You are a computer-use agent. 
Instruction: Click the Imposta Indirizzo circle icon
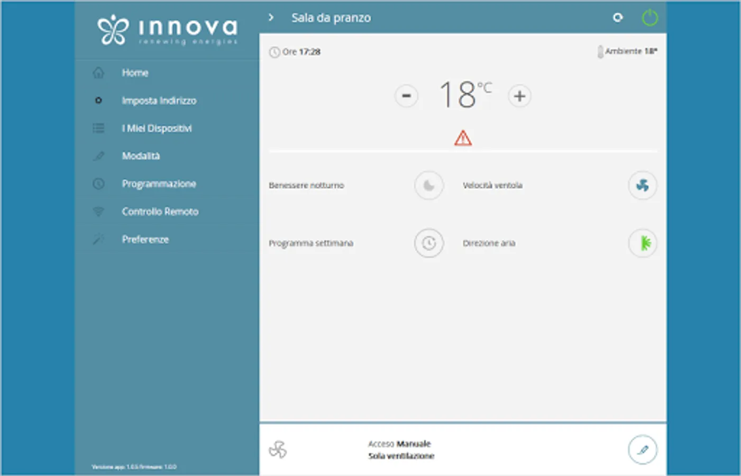pos(98,100)
